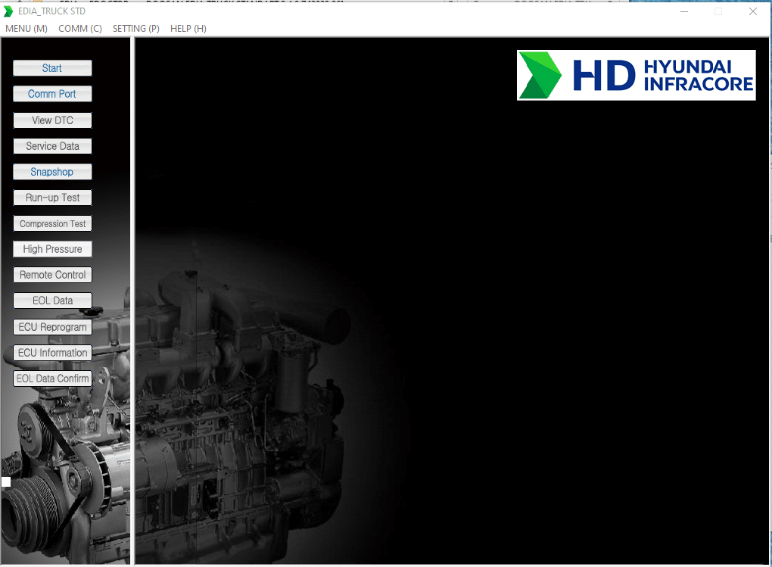Start the Compression Test

coord(52,223)
